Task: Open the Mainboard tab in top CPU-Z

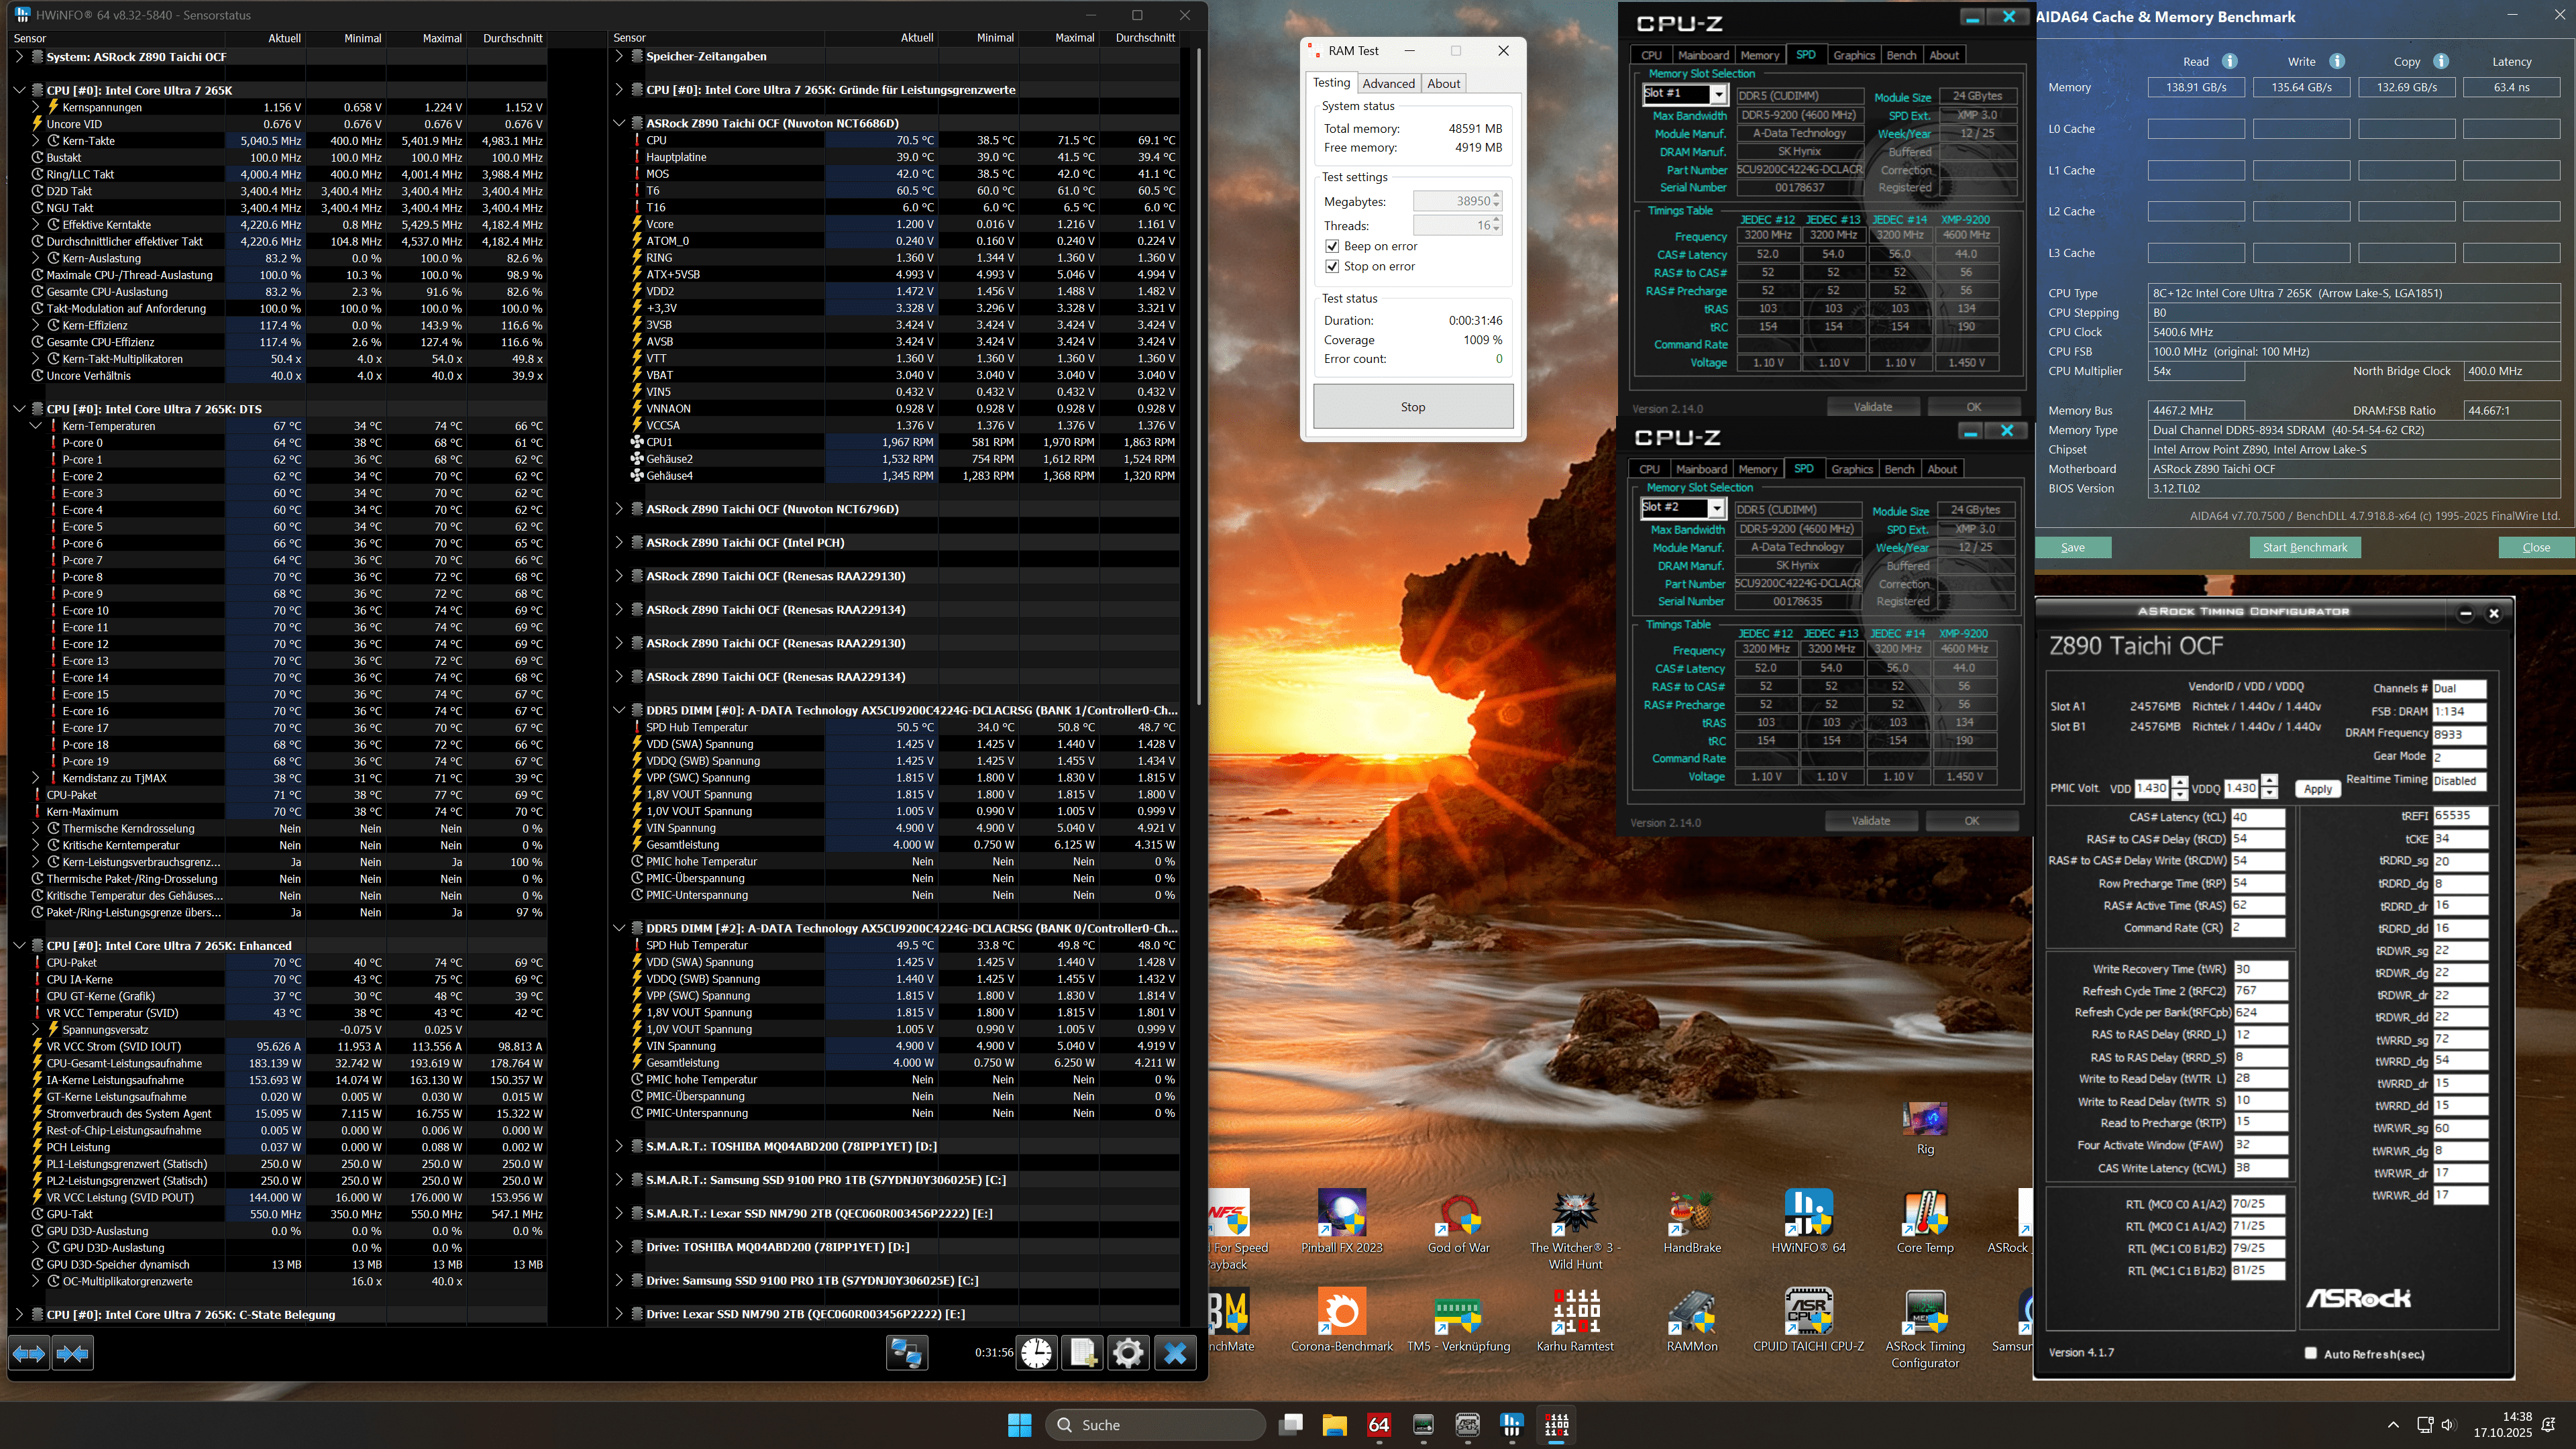Action: (x=1703, y=55)
